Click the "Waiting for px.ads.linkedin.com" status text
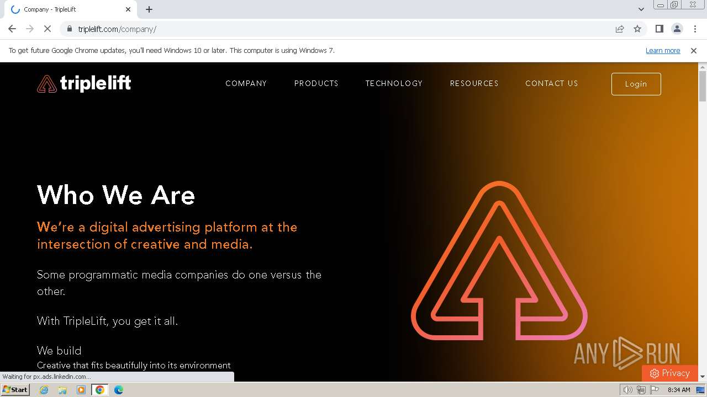This screenshot has height=397, width=707. pyautogui.click(x=45, y=377)
